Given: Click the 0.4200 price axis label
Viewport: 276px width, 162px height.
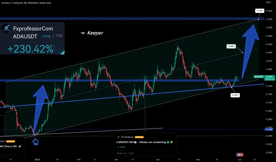Looking at the screenshot, I should tap(269, 61).
